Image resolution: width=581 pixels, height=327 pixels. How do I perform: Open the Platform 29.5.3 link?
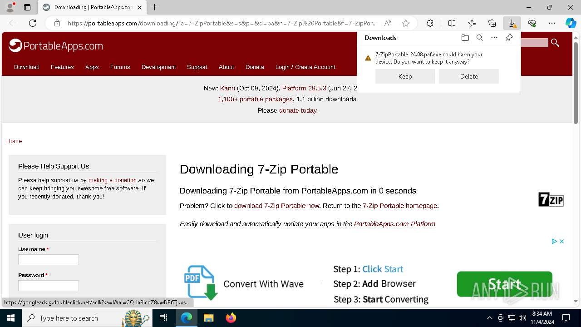[304, 88]
